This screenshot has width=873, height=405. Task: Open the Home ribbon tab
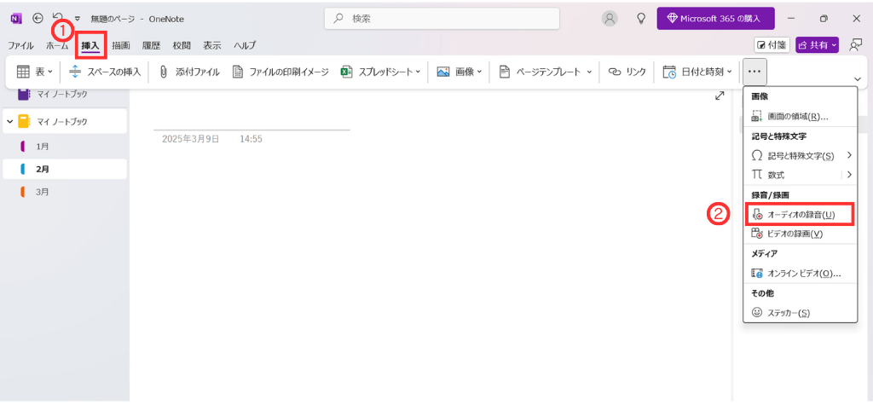click(x=57, y=45)
